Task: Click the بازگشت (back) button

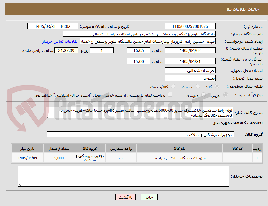Action: click(x=125, y=197)
